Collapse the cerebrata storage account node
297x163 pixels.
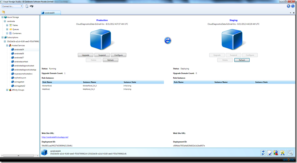(x=5, y=21)
